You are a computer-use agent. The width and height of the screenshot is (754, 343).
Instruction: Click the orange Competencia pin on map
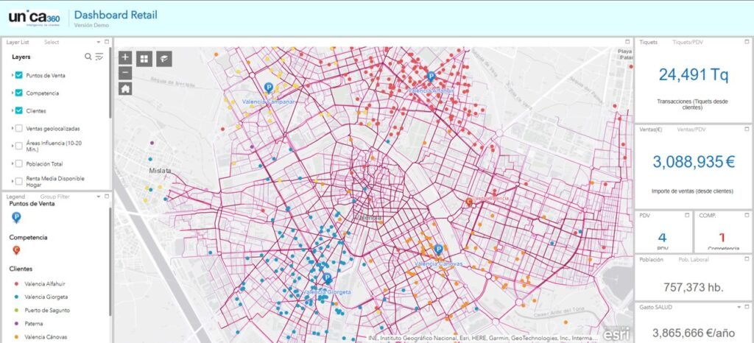[469, 202]
